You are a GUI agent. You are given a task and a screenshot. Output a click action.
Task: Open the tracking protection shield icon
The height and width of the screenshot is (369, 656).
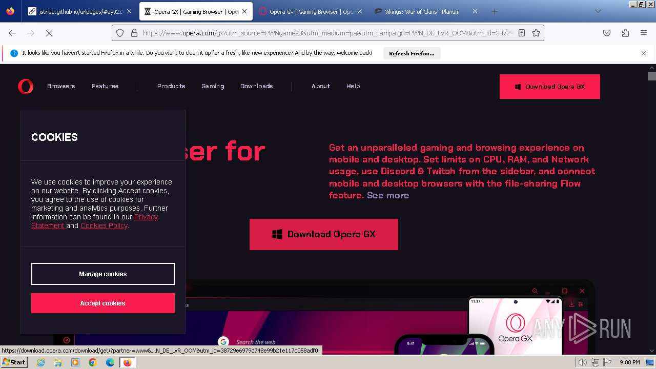pyautogui.click(x=120, y=33)
